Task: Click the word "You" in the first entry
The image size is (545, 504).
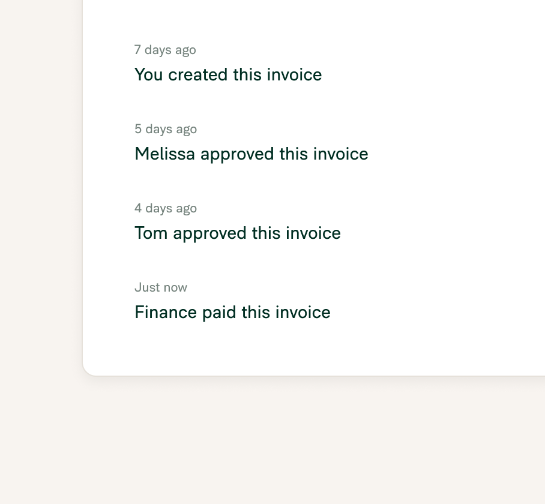Action: (149, 74)
